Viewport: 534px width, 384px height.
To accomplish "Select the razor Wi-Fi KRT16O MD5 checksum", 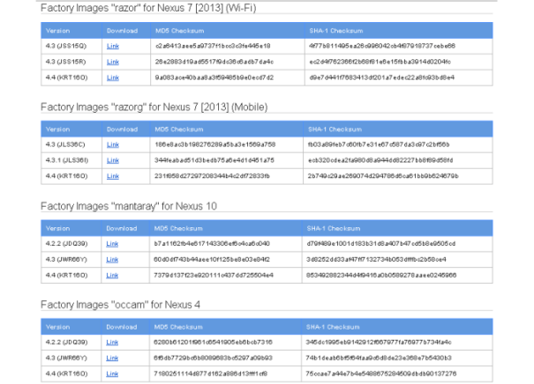I will click(214, 78).
